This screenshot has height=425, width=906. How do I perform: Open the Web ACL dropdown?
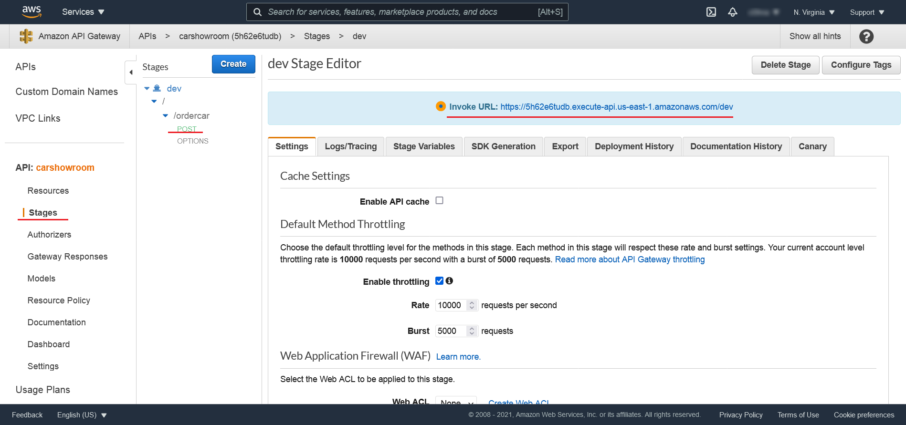456,402
